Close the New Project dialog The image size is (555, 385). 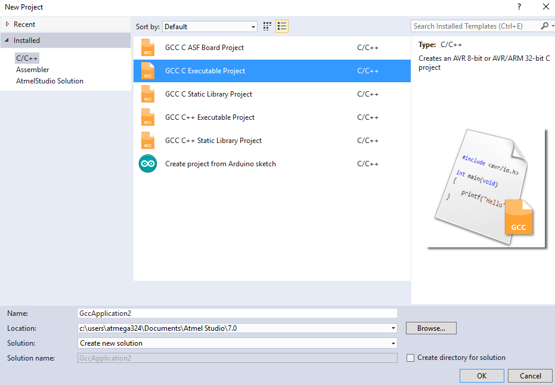point(546,7)
